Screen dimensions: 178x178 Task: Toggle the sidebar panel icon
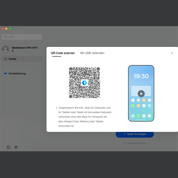tap(9, 147)
